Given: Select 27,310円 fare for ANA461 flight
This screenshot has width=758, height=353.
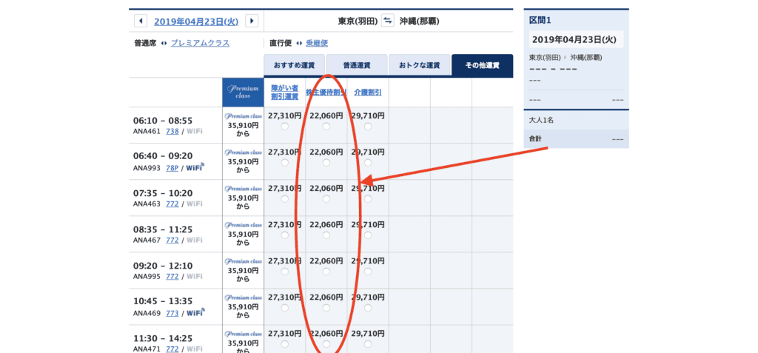Looking at the screenshot, I should [285, 127].
